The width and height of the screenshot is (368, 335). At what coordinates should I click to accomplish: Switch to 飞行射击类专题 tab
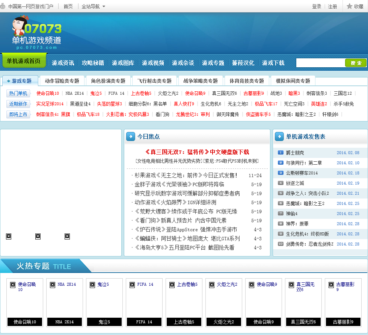pyautogui.click(x=154, y=81)
